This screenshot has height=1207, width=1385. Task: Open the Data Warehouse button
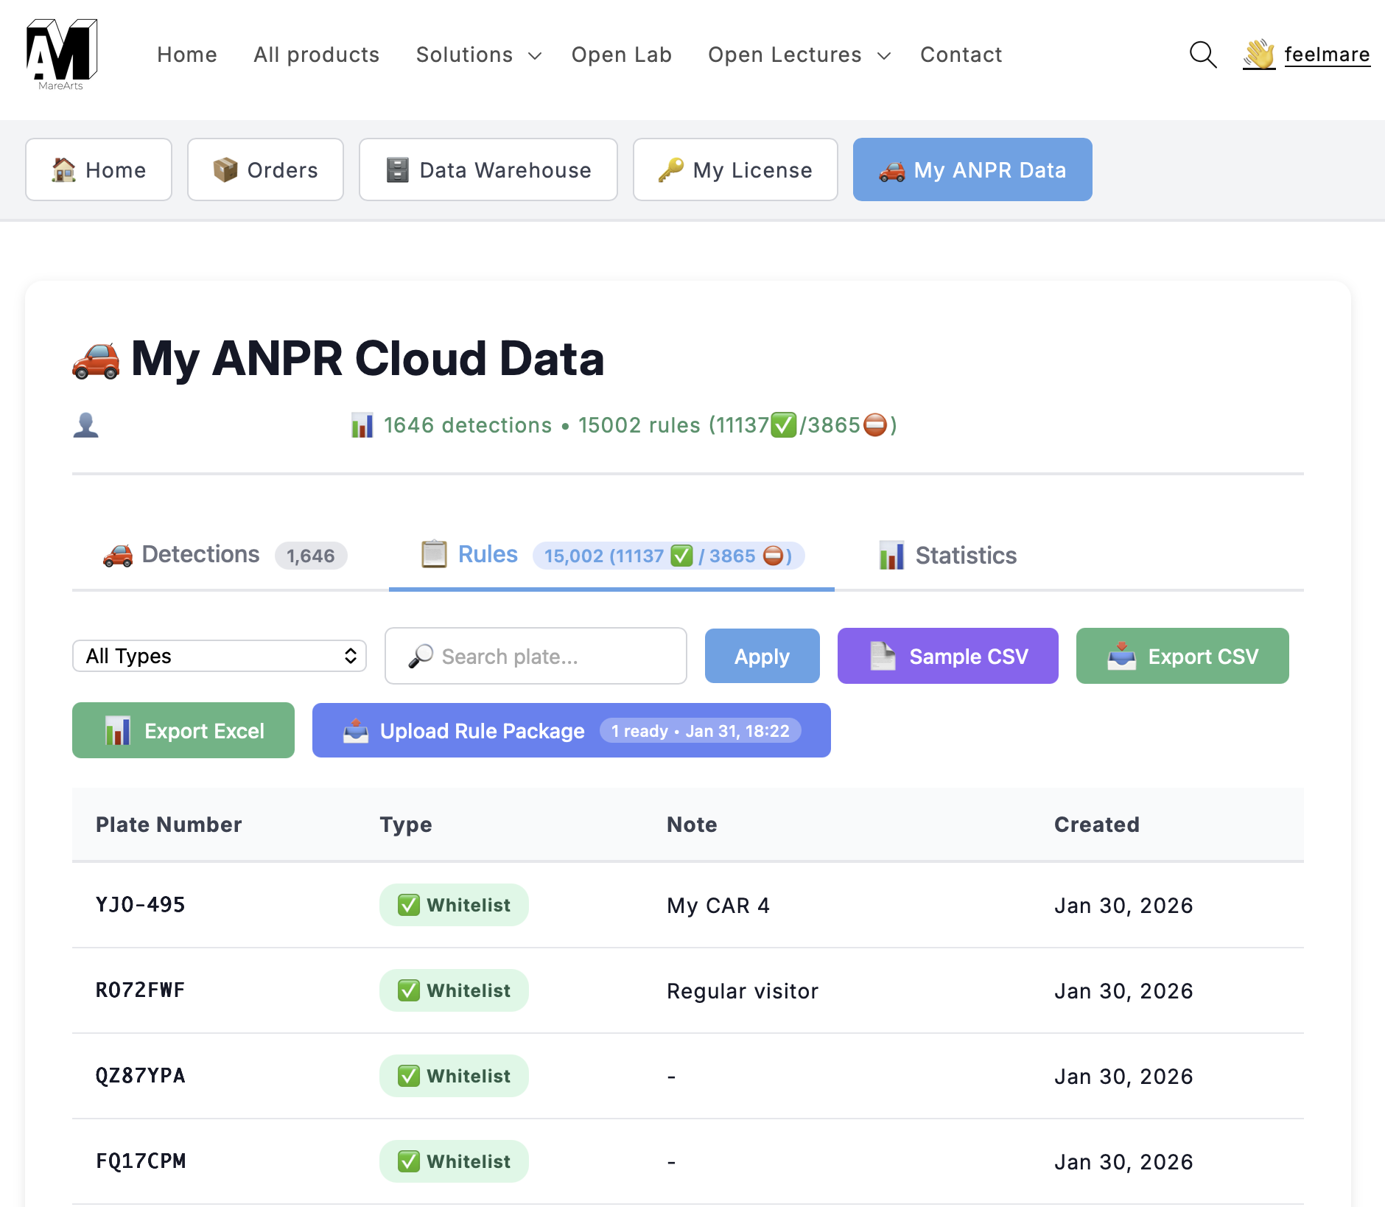pos(488,169)
